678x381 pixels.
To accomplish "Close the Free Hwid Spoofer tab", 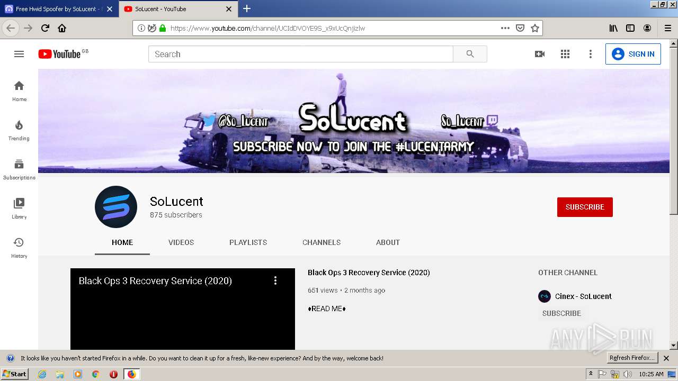I will click(x=110, y=9).
